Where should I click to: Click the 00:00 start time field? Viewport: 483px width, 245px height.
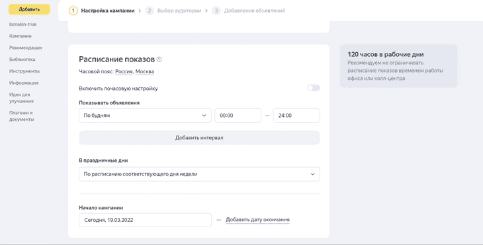click(238, 116)
